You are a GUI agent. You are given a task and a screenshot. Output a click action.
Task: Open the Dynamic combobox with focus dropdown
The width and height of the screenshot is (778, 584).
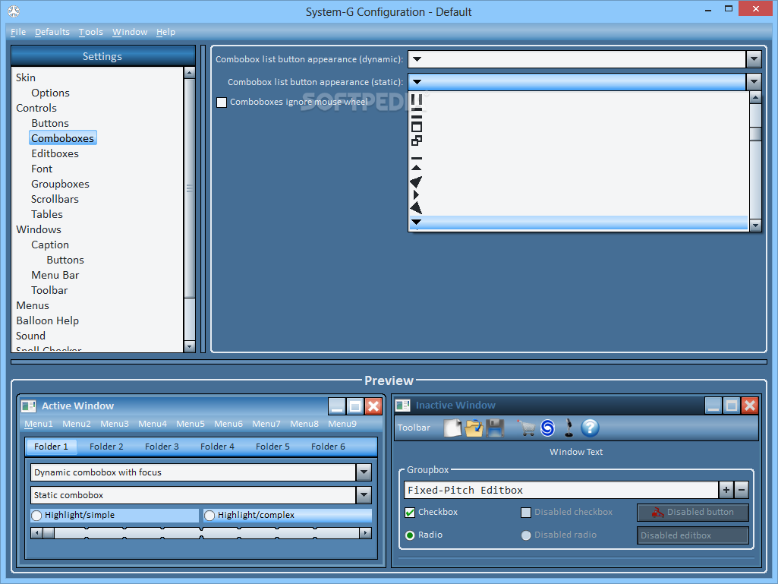point(364,472)
